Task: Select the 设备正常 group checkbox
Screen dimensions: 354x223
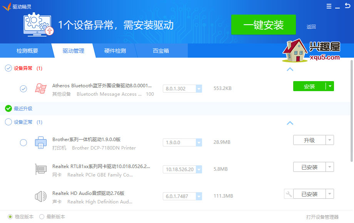Action: 8,122
